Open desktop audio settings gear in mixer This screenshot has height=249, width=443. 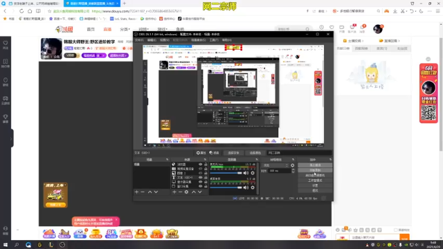click(x=253, y=187)
